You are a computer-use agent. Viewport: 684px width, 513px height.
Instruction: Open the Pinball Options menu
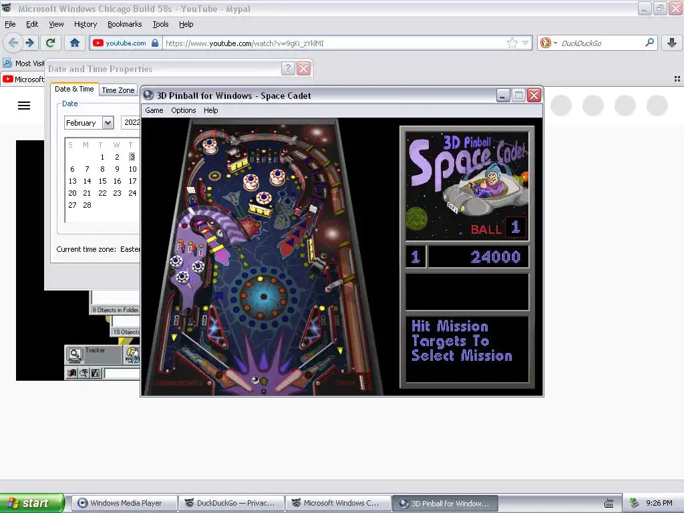click(x=183, y=110)
